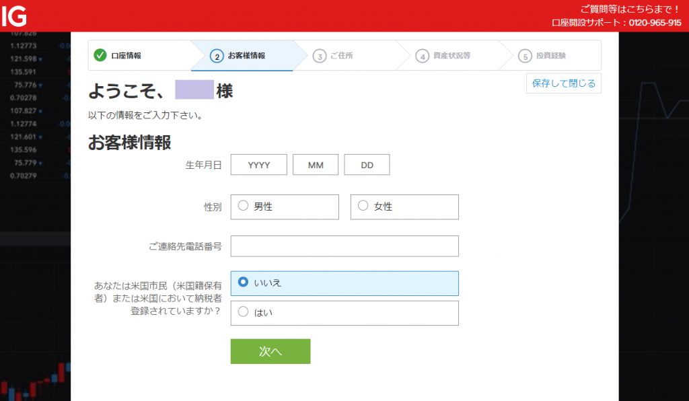The height and width of the screenshot is (401, 689).
Task: Click support phone number 0120-965-915
Action: (x=655, y=23)
